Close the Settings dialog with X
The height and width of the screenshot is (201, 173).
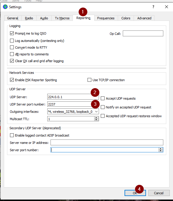[x=167, y=7]
